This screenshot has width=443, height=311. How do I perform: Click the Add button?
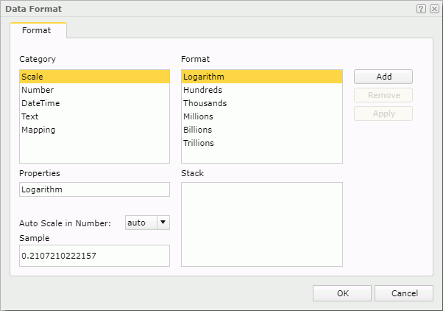pos(383,77)
